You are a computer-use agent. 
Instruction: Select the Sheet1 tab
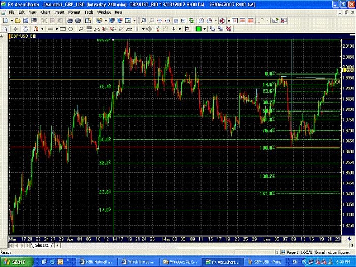pos(42,245)
